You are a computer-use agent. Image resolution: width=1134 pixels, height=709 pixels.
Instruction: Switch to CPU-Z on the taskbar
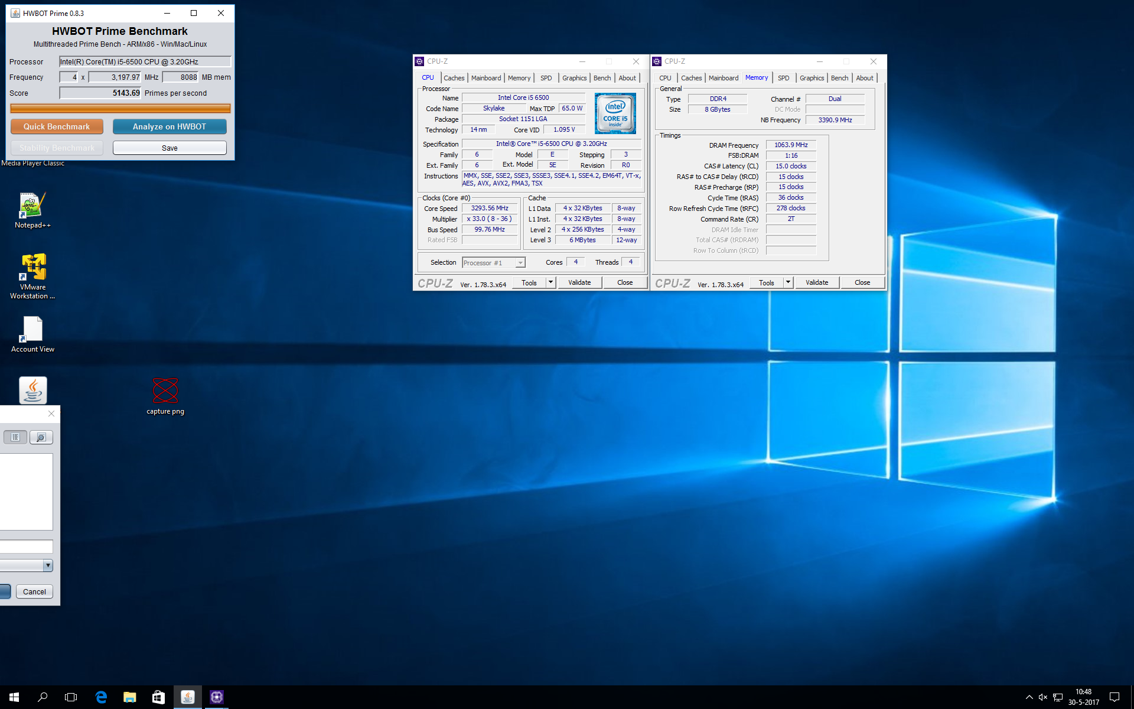[x=217, y=697]
